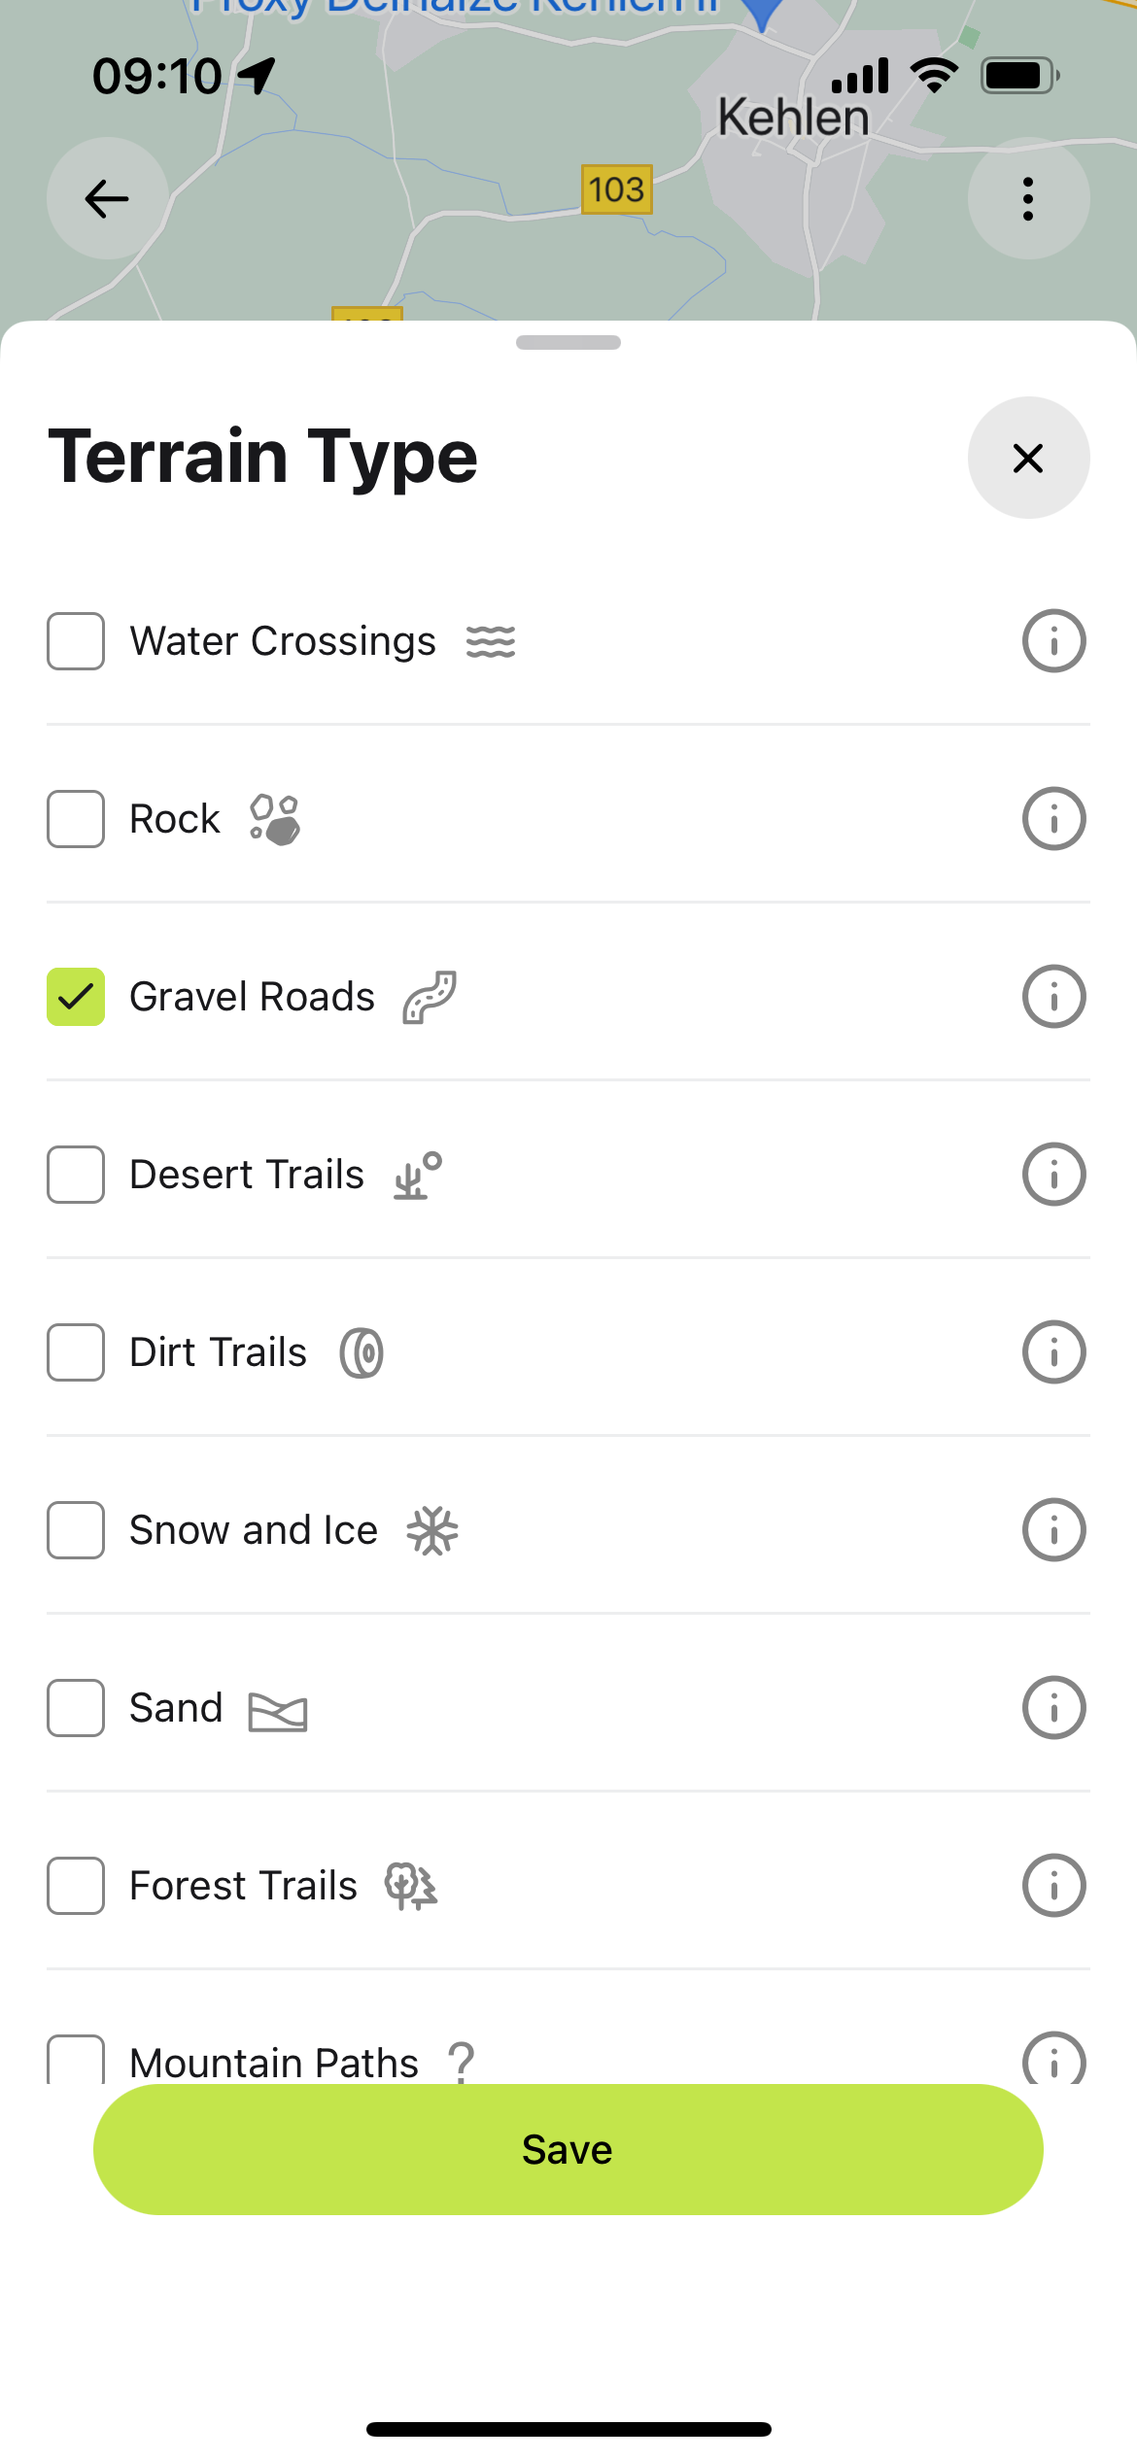Check the Forest Trails option
The height and width of the screenshot is (2460, 1137).
(x=76, y=1886)
